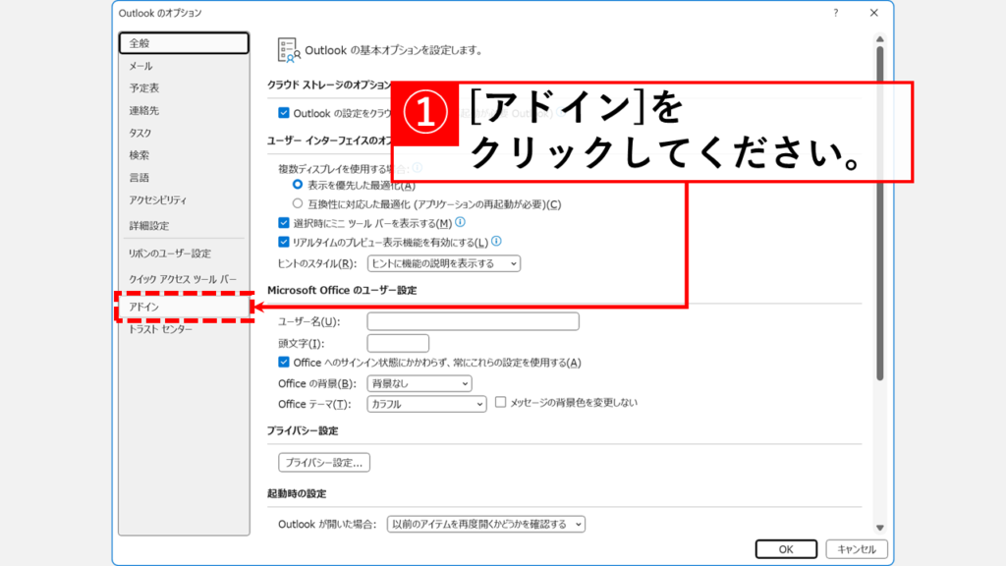
Task: Click info icon next to ミニ ツール バー option
Action: click(x=460, y=222)
